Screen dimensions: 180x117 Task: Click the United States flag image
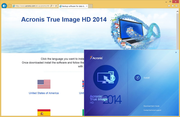44,84
